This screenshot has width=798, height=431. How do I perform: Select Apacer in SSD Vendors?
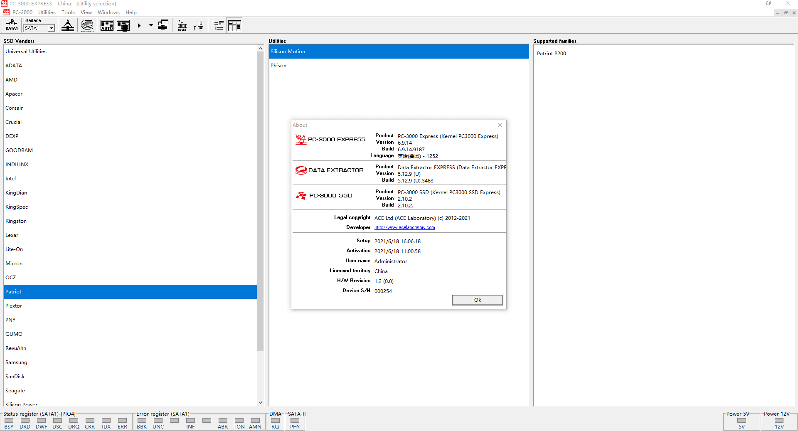tap(131, 94)
